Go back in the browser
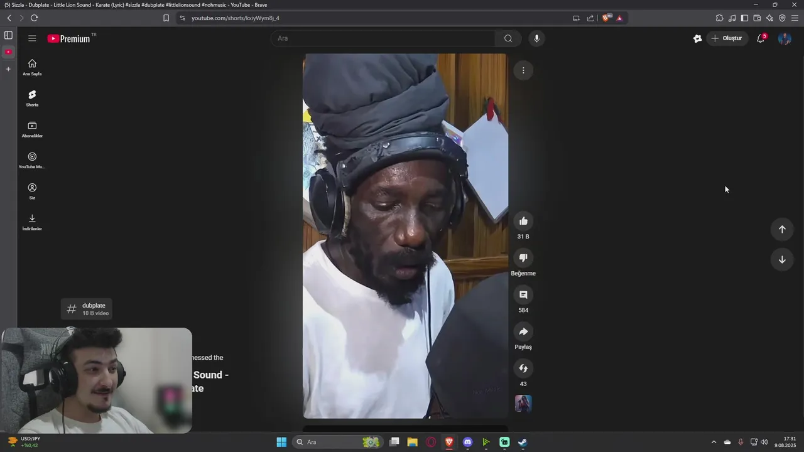 point(9,18)
